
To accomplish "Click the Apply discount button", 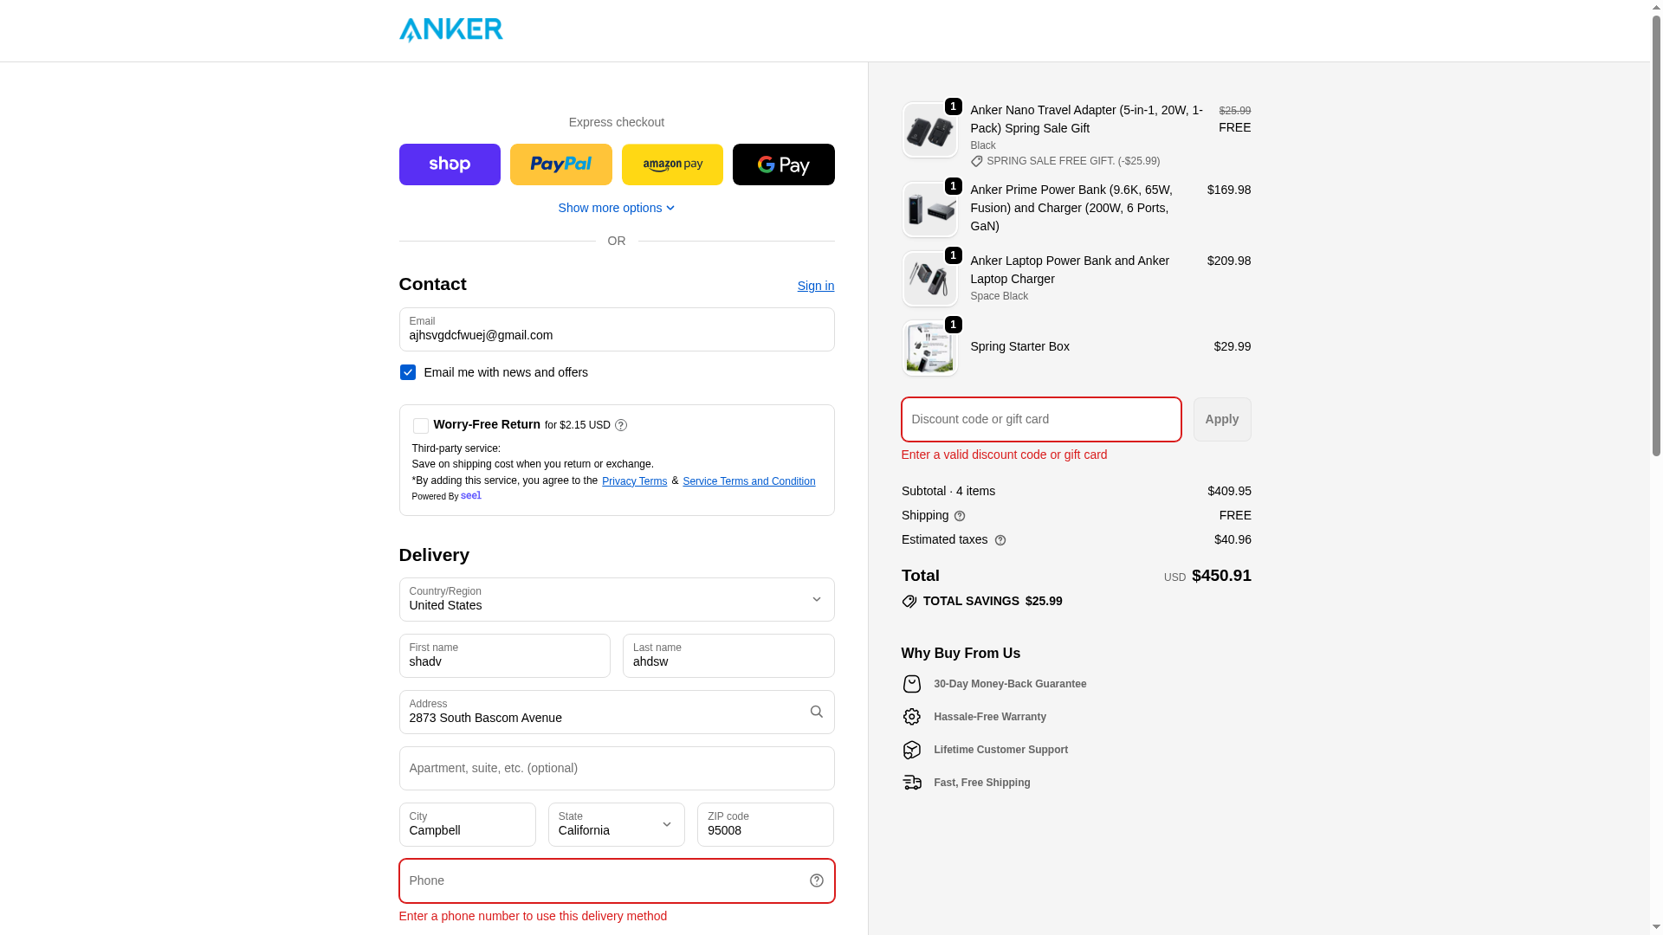I will [x=1222, y=419].
